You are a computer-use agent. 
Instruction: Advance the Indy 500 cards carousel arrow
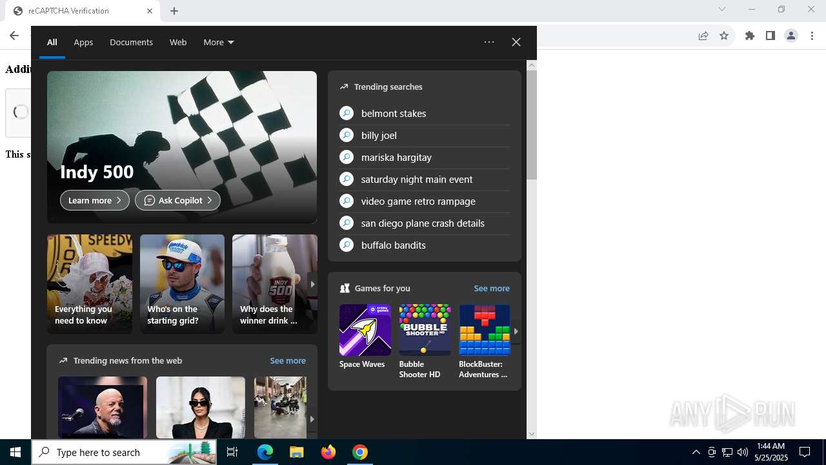click(x=312, y=284)
